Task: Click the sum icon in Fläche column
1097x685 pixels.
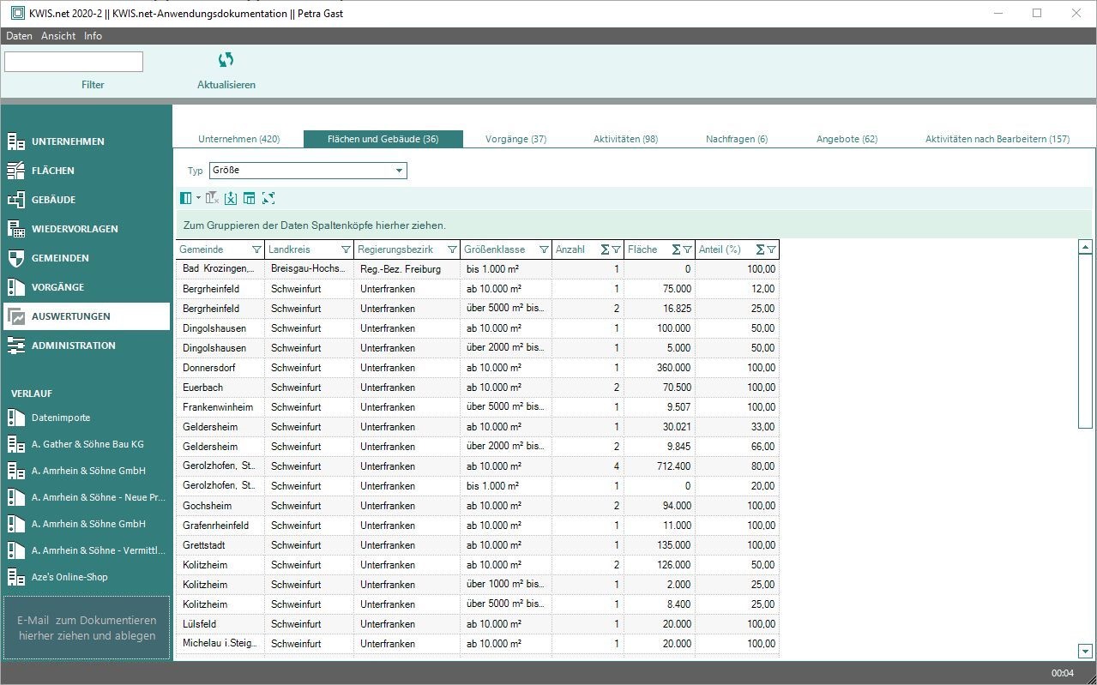Action: [x=676, y=249]
